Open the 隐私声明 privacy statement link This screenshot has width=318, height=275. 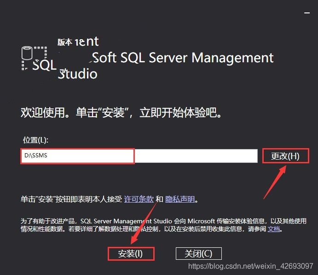click(180, 199)
